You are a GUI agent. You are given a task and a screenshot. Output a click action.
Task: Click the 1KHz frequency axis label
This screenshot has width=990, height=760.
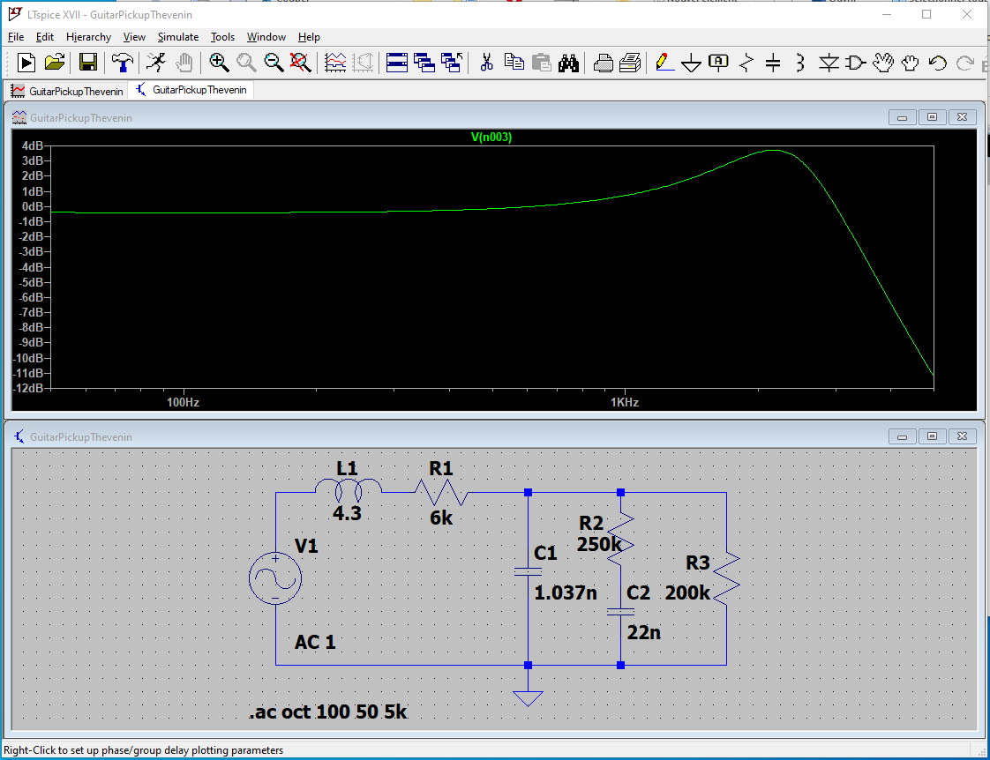pos(625,402)
